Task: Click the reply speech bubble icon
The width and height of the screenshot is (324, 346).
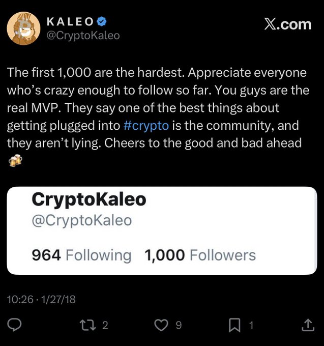Action: tap(16, 325)
